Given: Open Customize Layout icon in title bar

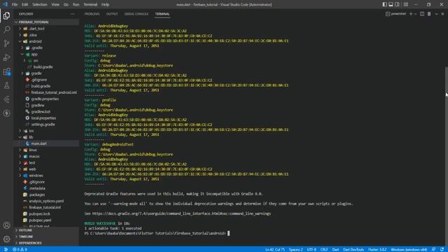Looking at the screenshot, I should pyautogui.click(x=406, y=5).
